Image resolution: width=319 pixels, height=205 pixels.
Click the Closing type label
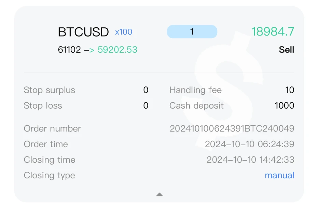pos(50,175)
